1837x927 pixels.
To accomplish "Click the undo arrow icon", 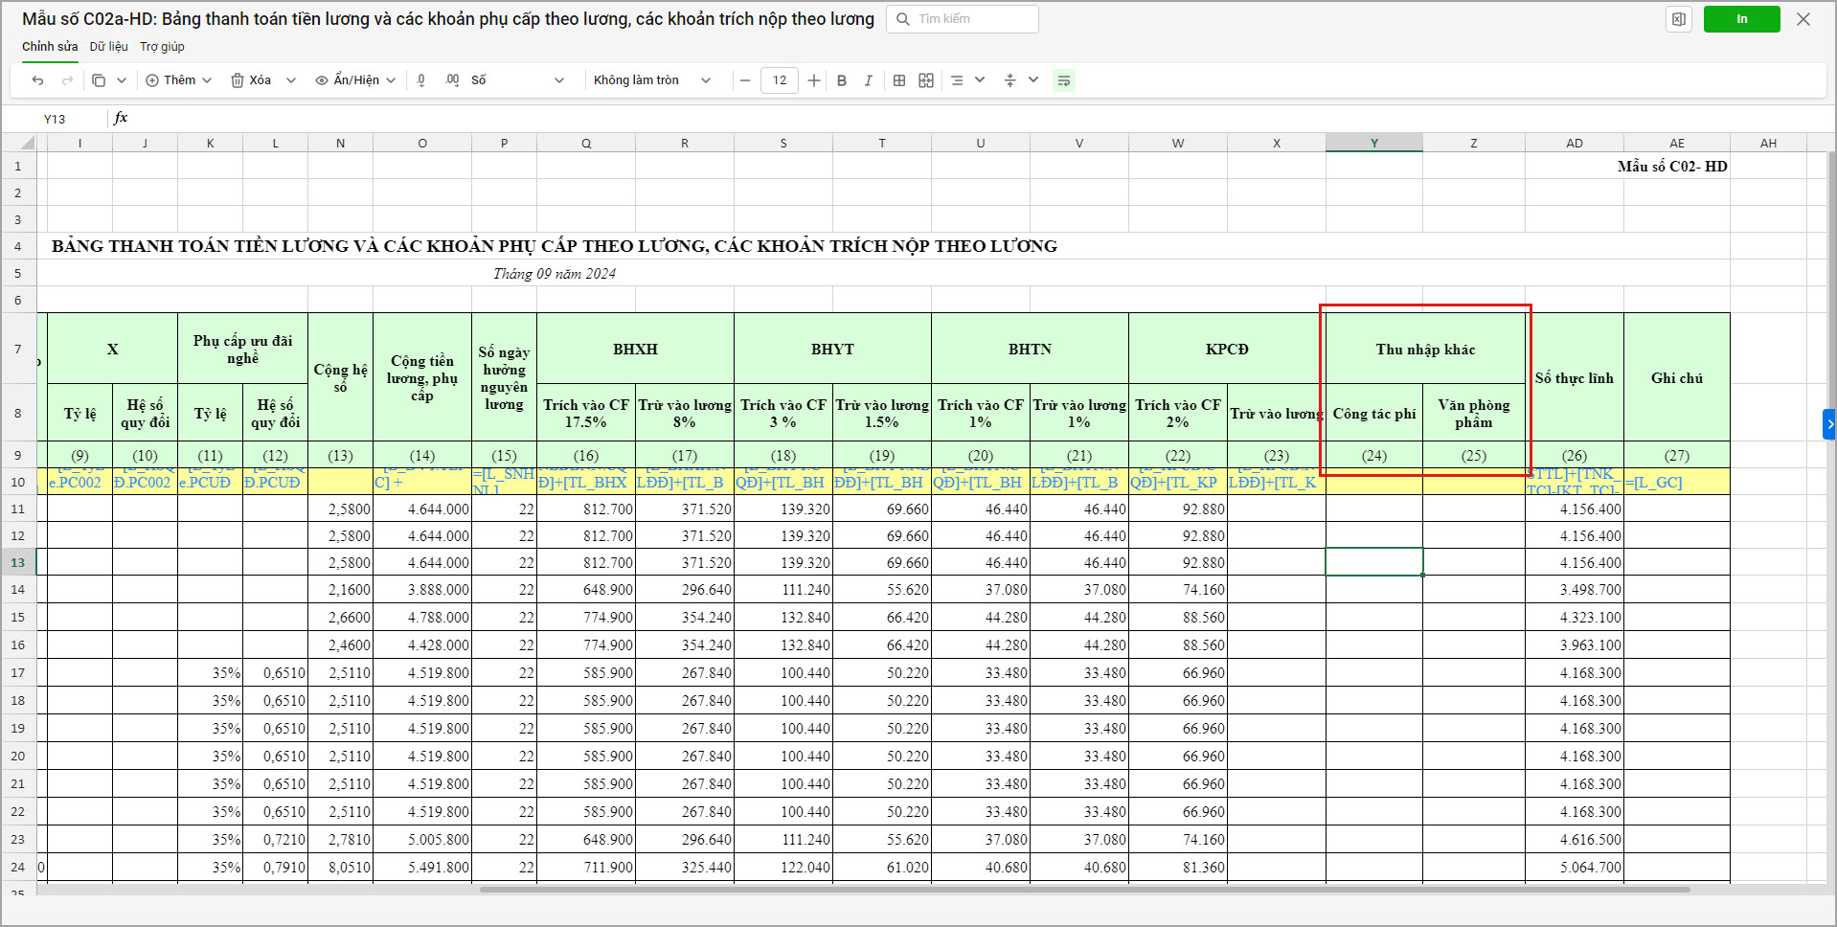I will (x=37, y=80).
